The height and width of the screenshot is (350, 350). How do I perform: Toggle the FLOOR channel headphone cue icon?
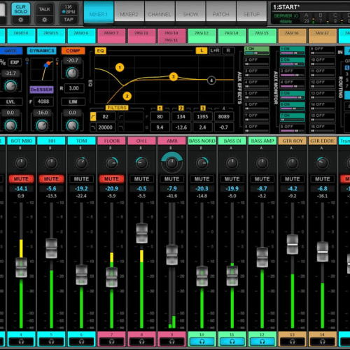(x=111, y=342)
